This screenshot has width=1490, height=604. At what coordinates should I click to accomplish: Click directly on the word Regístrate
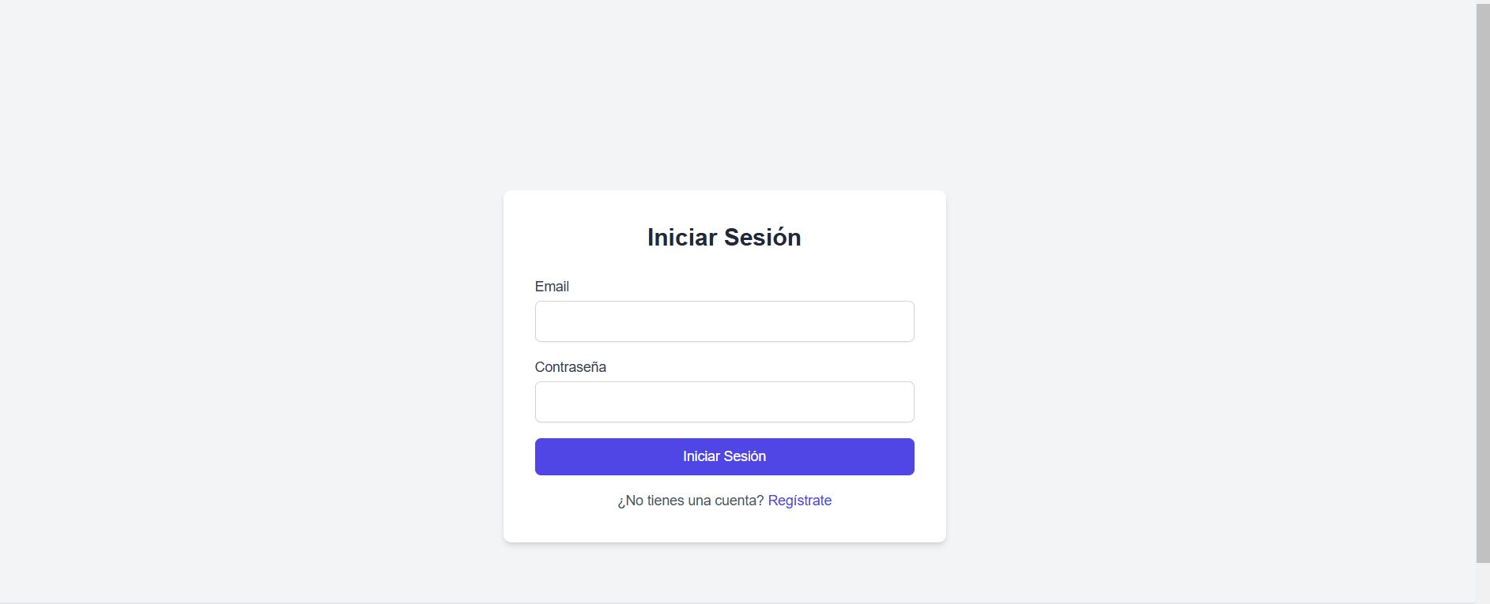799,500
